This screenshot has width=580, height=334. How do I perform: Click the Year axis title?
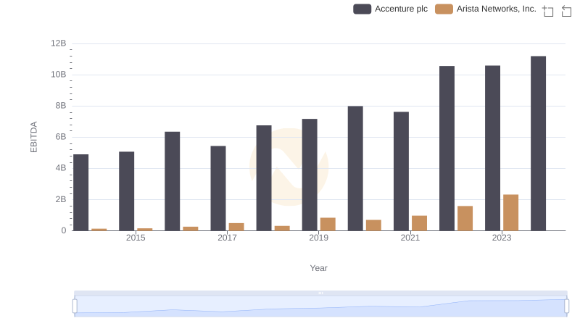click(318, 268)
